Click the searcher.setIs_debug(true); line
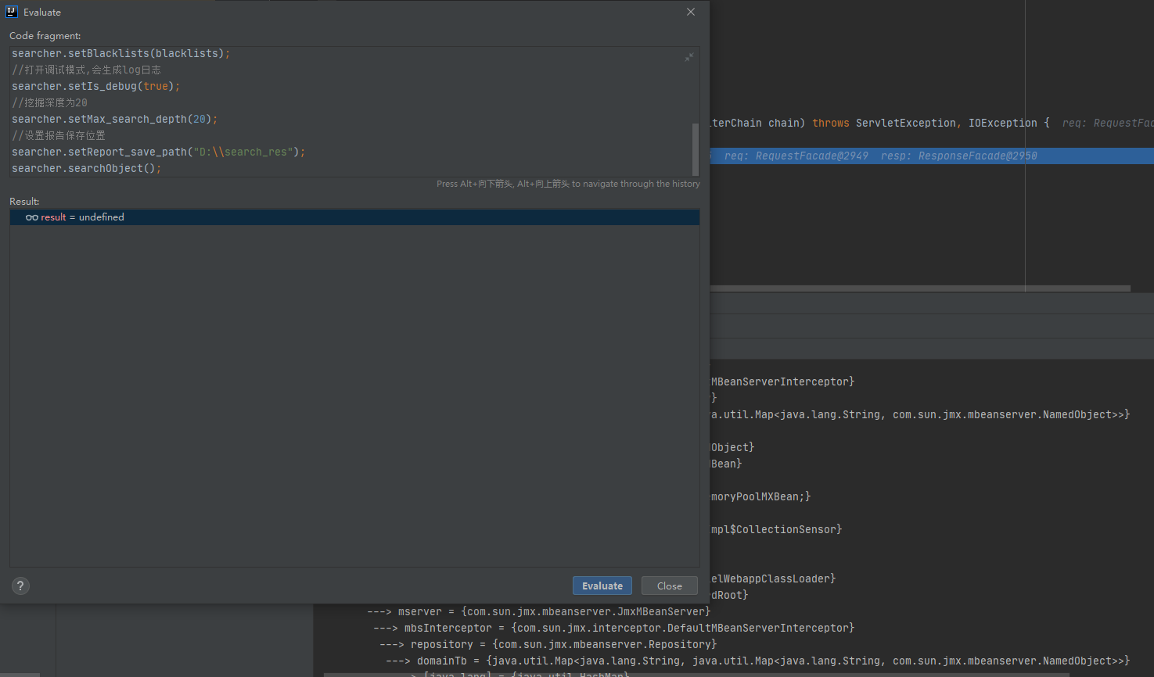This screenshot has width=1154, height=677. click(96, 86)
